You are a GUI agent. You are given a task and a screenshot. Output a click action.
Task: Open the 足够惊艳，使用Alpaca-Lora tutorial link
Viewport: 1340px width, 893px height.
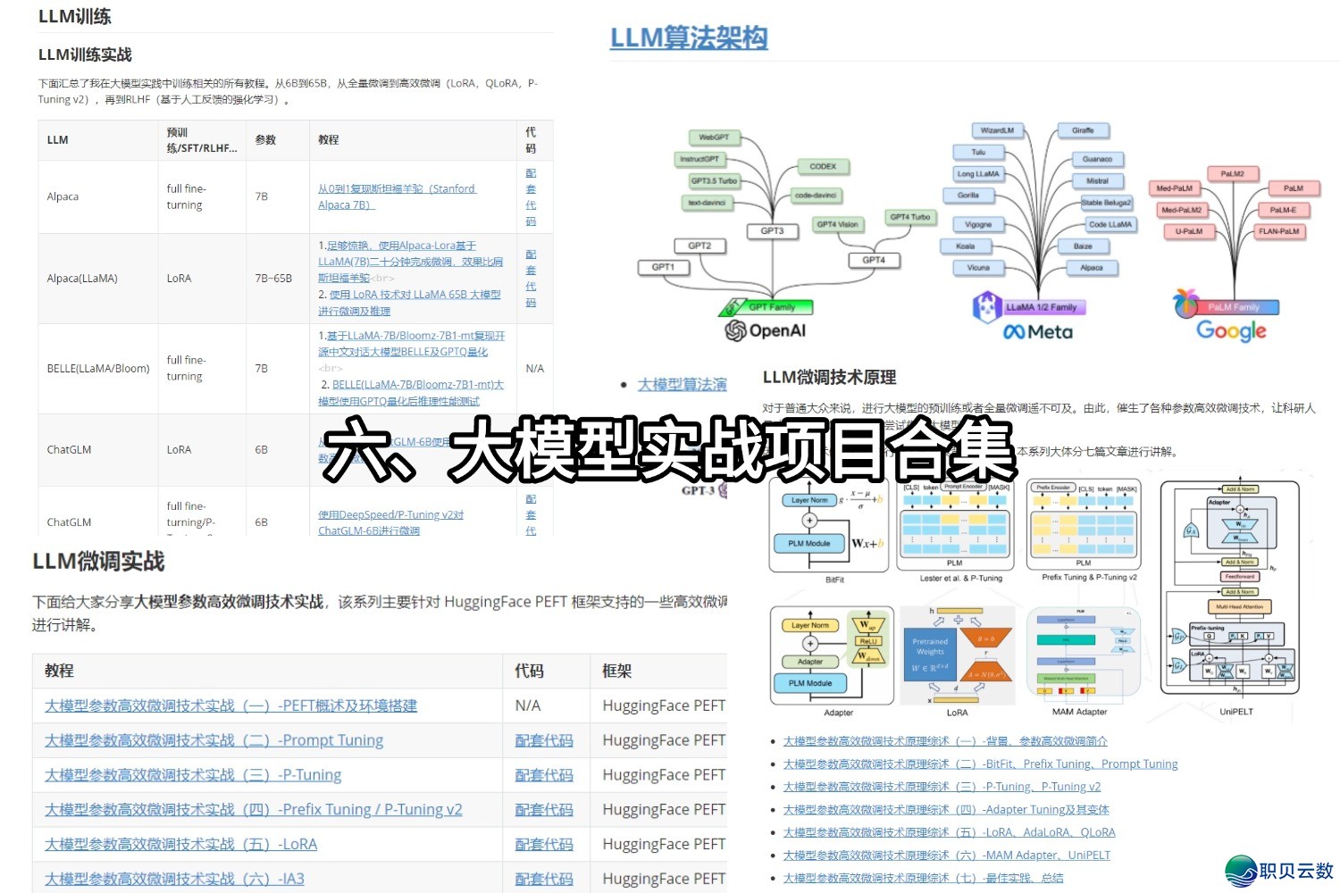395,245
